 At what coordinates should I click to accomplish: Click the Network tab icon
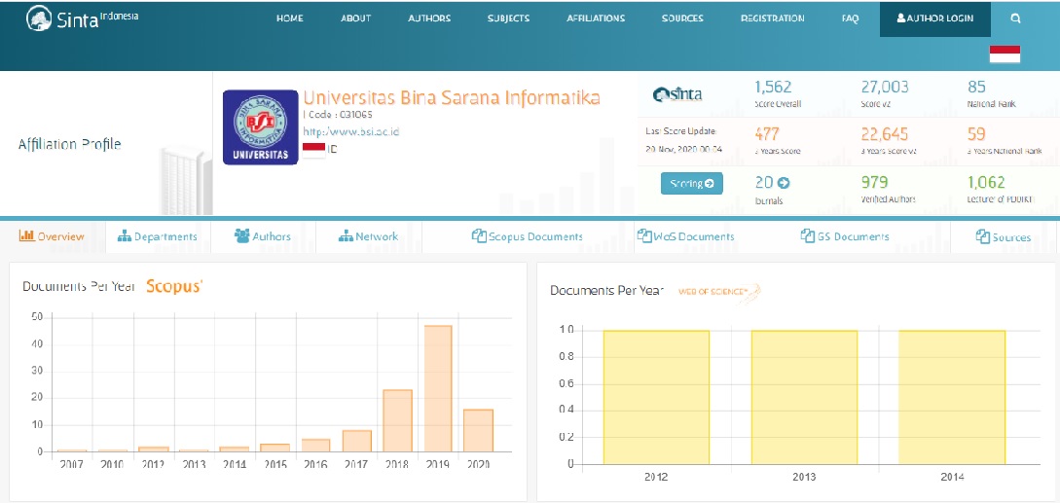[x=346, y=236]
